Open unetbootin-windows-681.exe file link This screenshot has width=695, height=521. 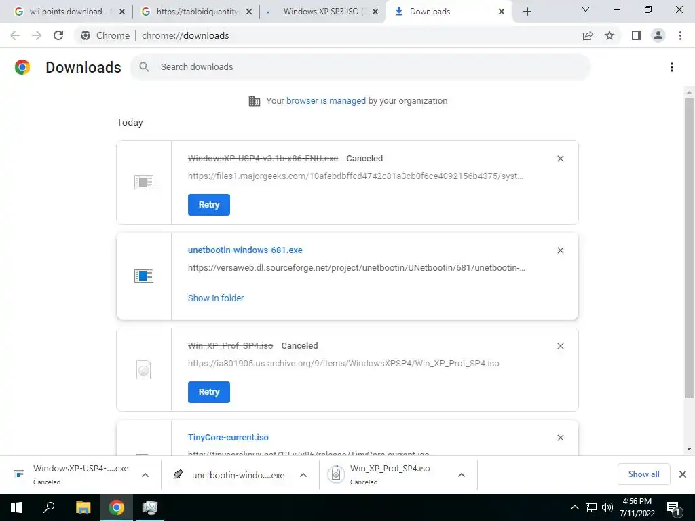coord(245,250)
